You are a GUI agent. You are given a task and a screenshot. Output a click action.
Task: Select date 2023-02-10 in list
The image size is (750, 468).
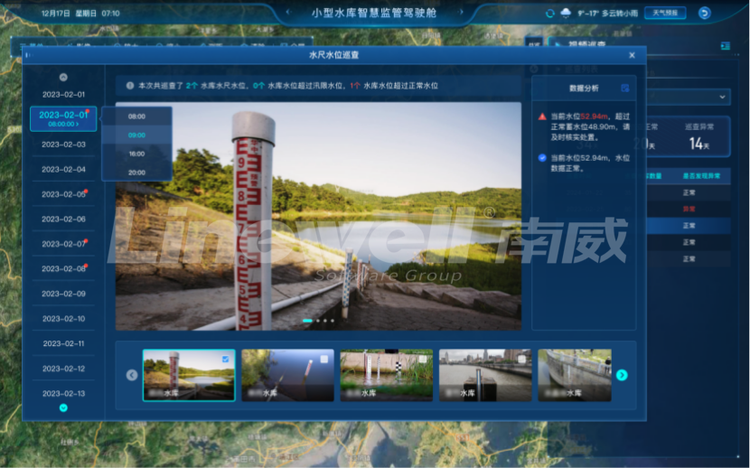63,319
